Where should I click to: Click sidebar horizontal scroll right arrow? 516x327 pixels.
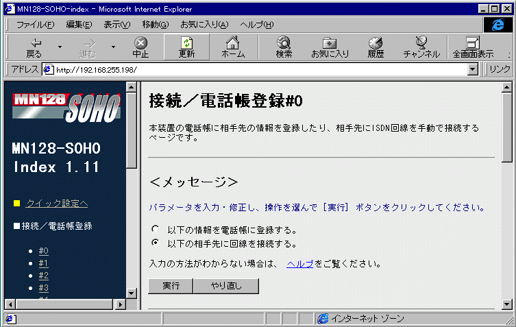pyautogui.click(x=120, y=304)
